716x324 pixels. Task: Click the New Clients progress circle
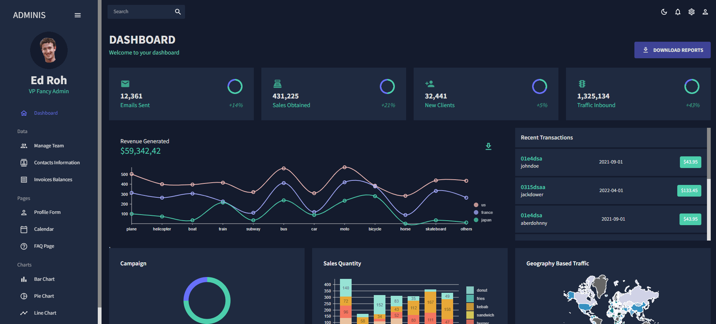[x=540, y=86]
